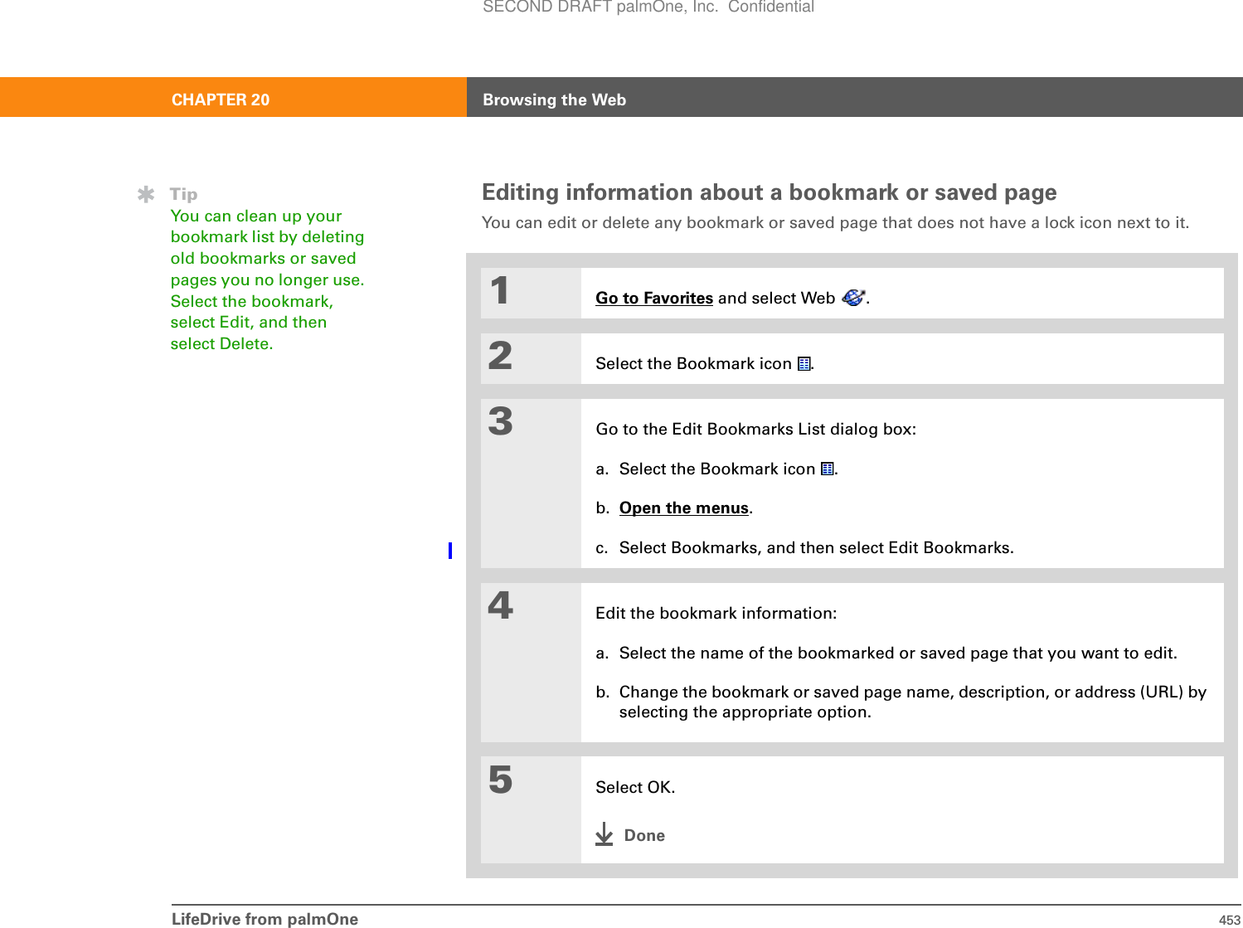Click the page number 453
The image size is (1243, 928).
tap(1229, 920)
